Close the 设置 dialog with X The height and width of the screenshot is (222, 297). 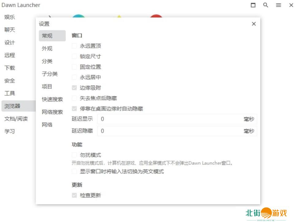pyautogui.click(x=254, y=24)
